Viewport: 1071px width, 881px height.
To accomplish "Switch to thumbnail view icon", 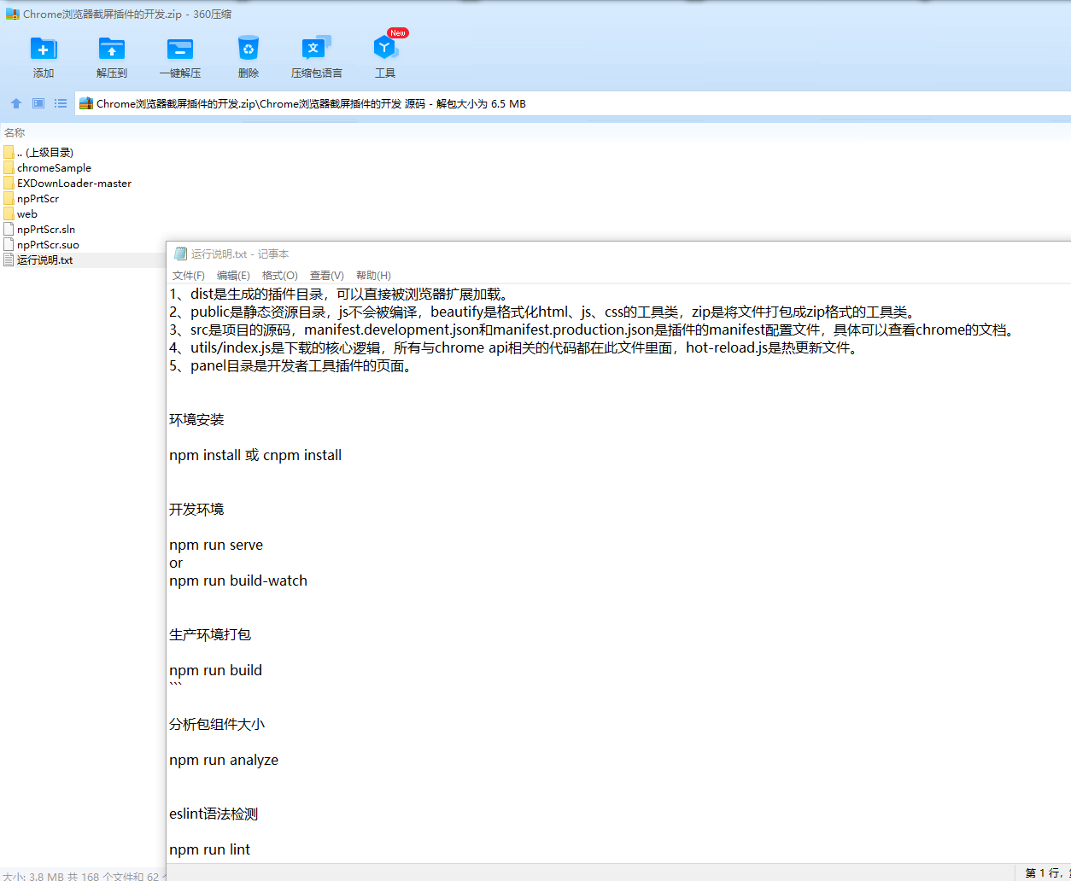I will tap(38, 103).
